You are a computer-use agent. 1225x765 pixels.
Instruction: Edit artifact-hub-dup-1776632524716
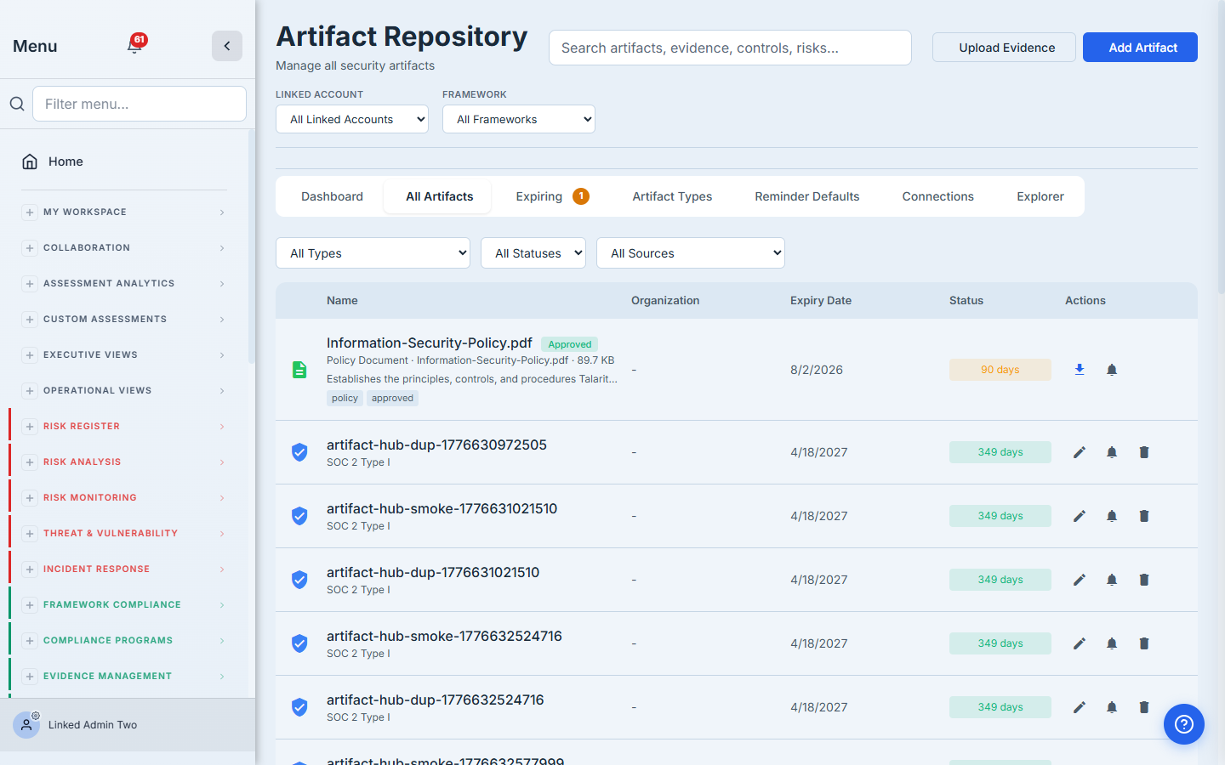pos(1080,707)
